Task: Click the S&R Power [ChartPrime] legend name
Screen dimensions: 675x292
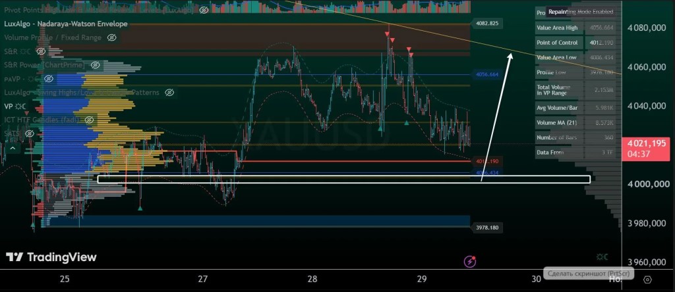Action: (44, 65)
